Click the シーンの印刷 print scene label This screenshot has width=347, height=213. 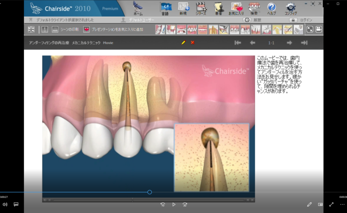(69, 29)
